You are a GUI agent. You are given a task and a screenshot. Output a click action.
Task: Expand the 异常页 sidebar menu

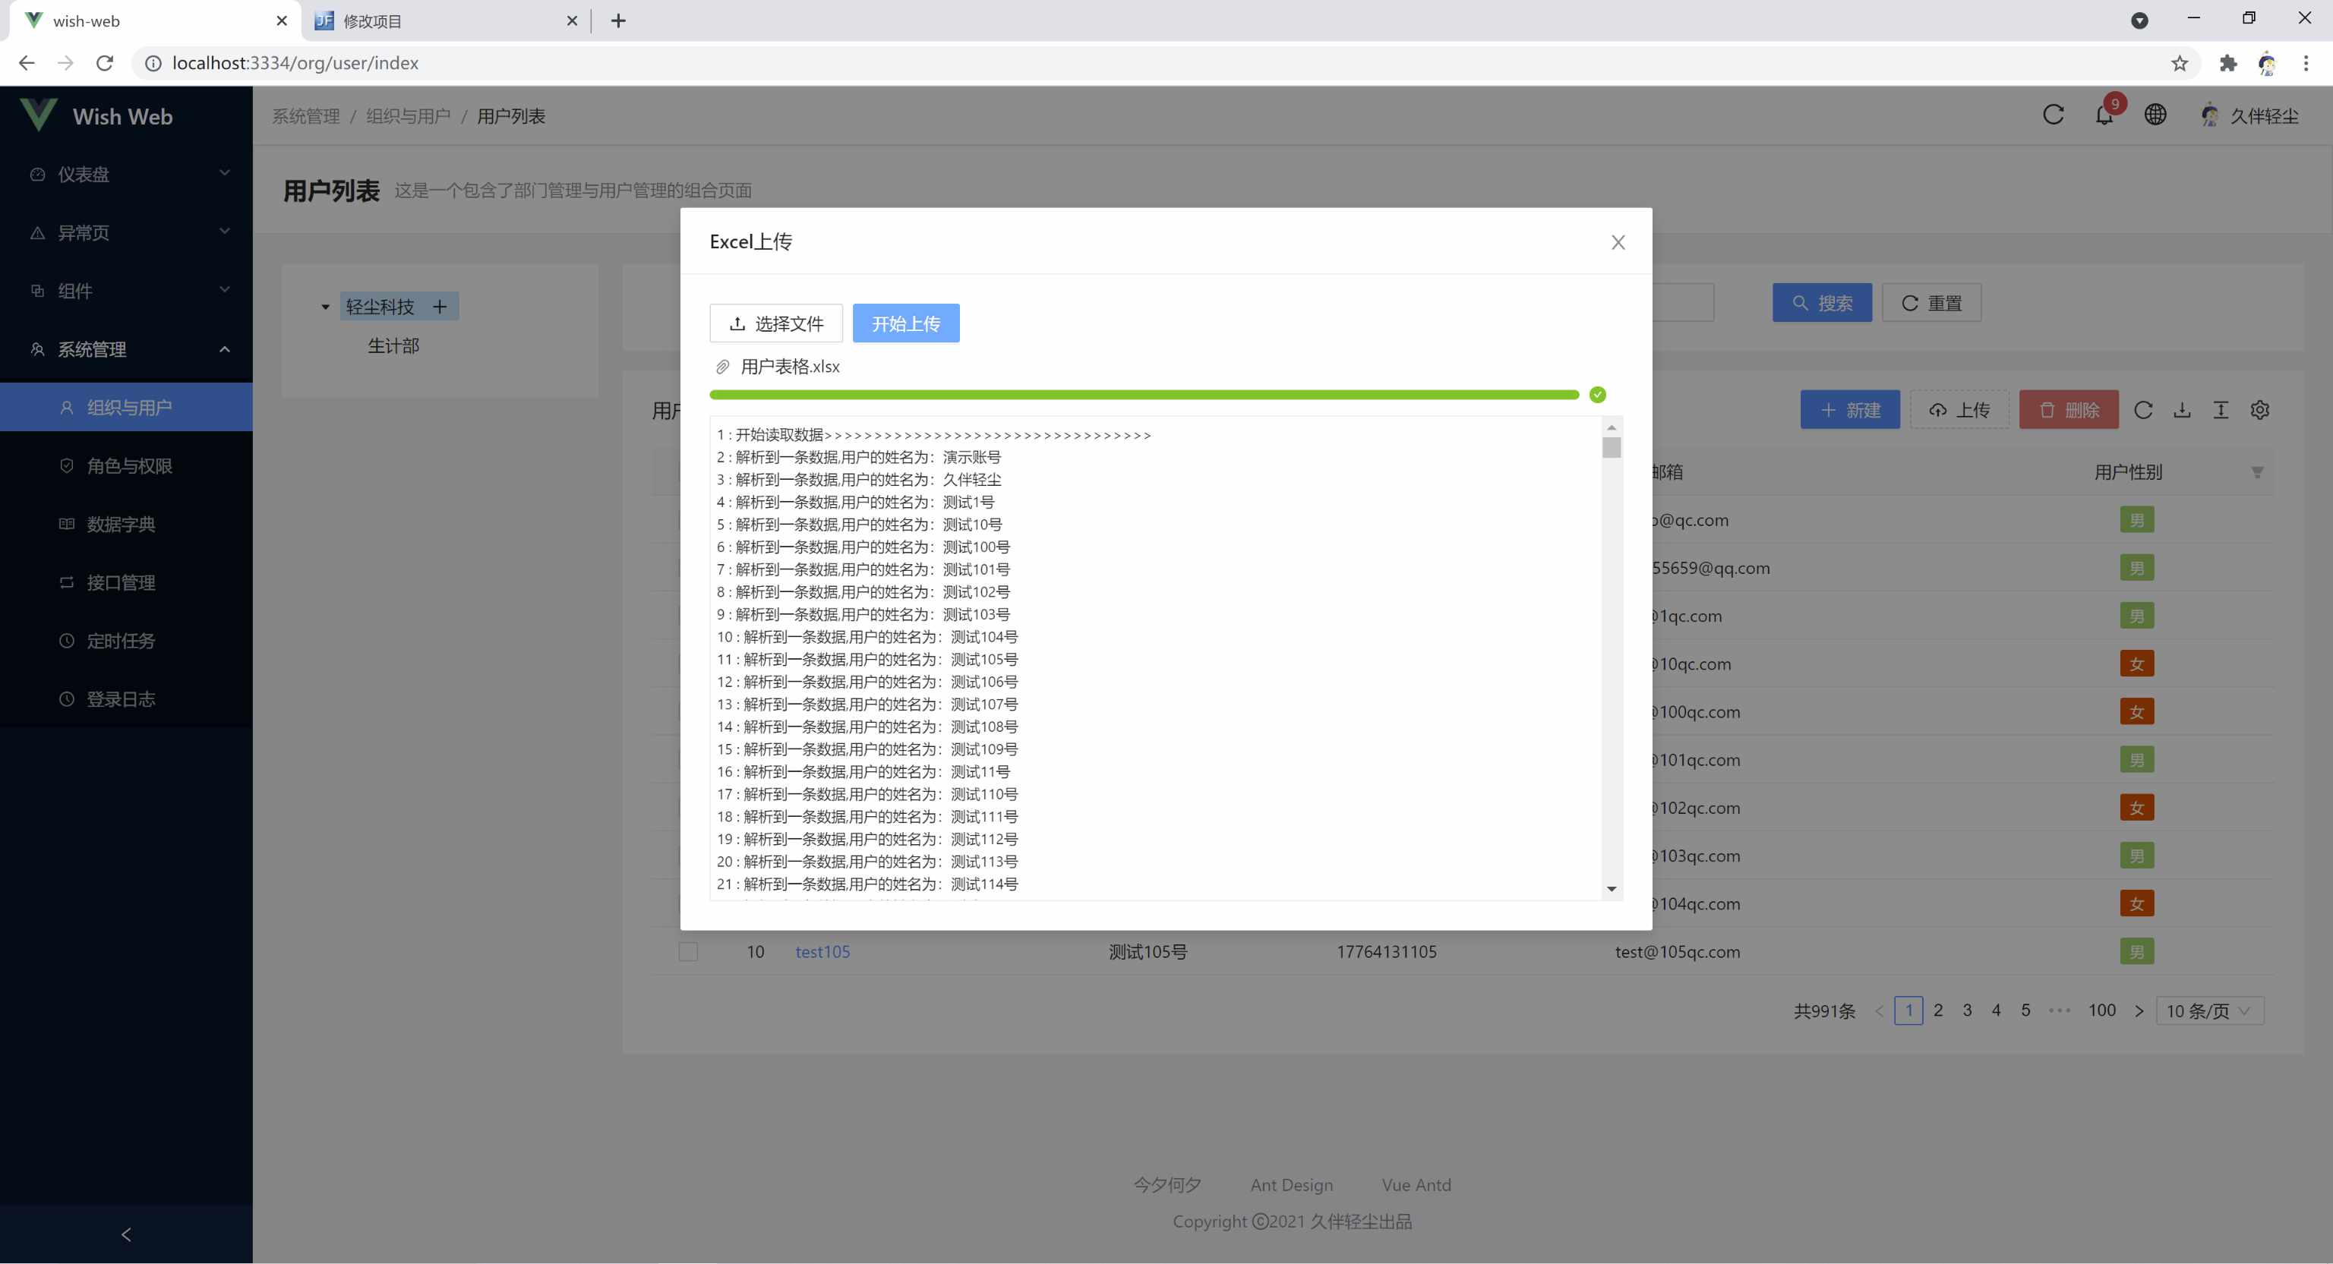coord(127,233)
